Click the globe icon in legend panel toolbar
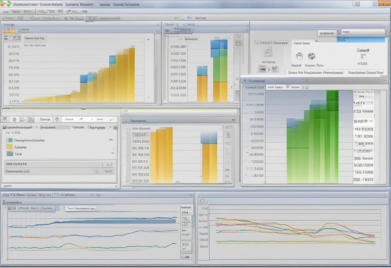391x268 pixels. (57, 119)
